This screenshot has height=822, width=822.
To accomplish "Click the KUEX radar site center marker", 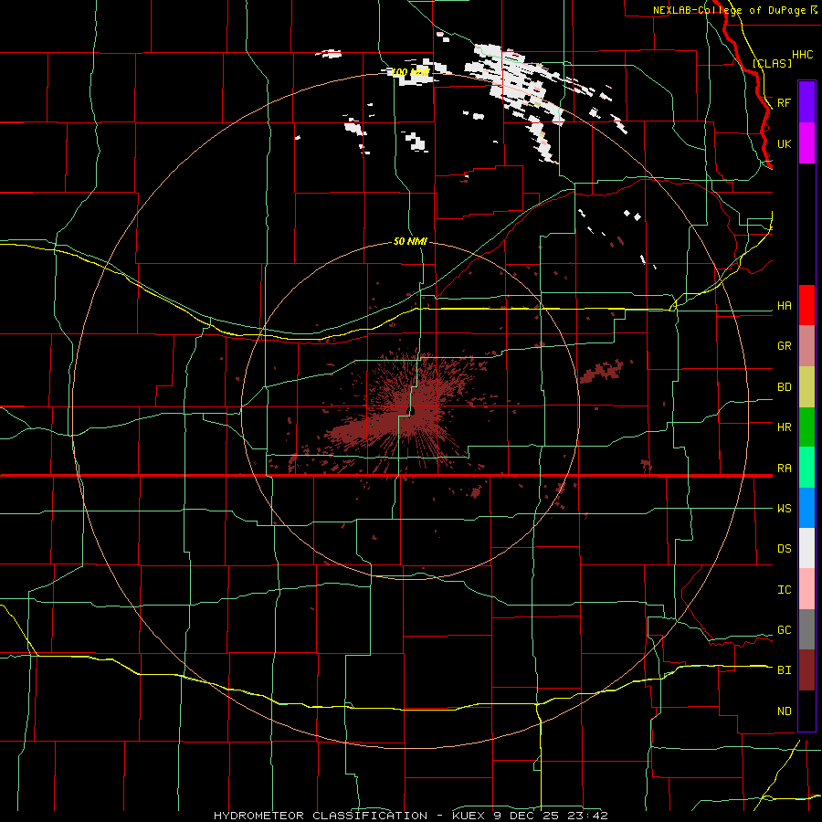I will (x=412, y=410).
